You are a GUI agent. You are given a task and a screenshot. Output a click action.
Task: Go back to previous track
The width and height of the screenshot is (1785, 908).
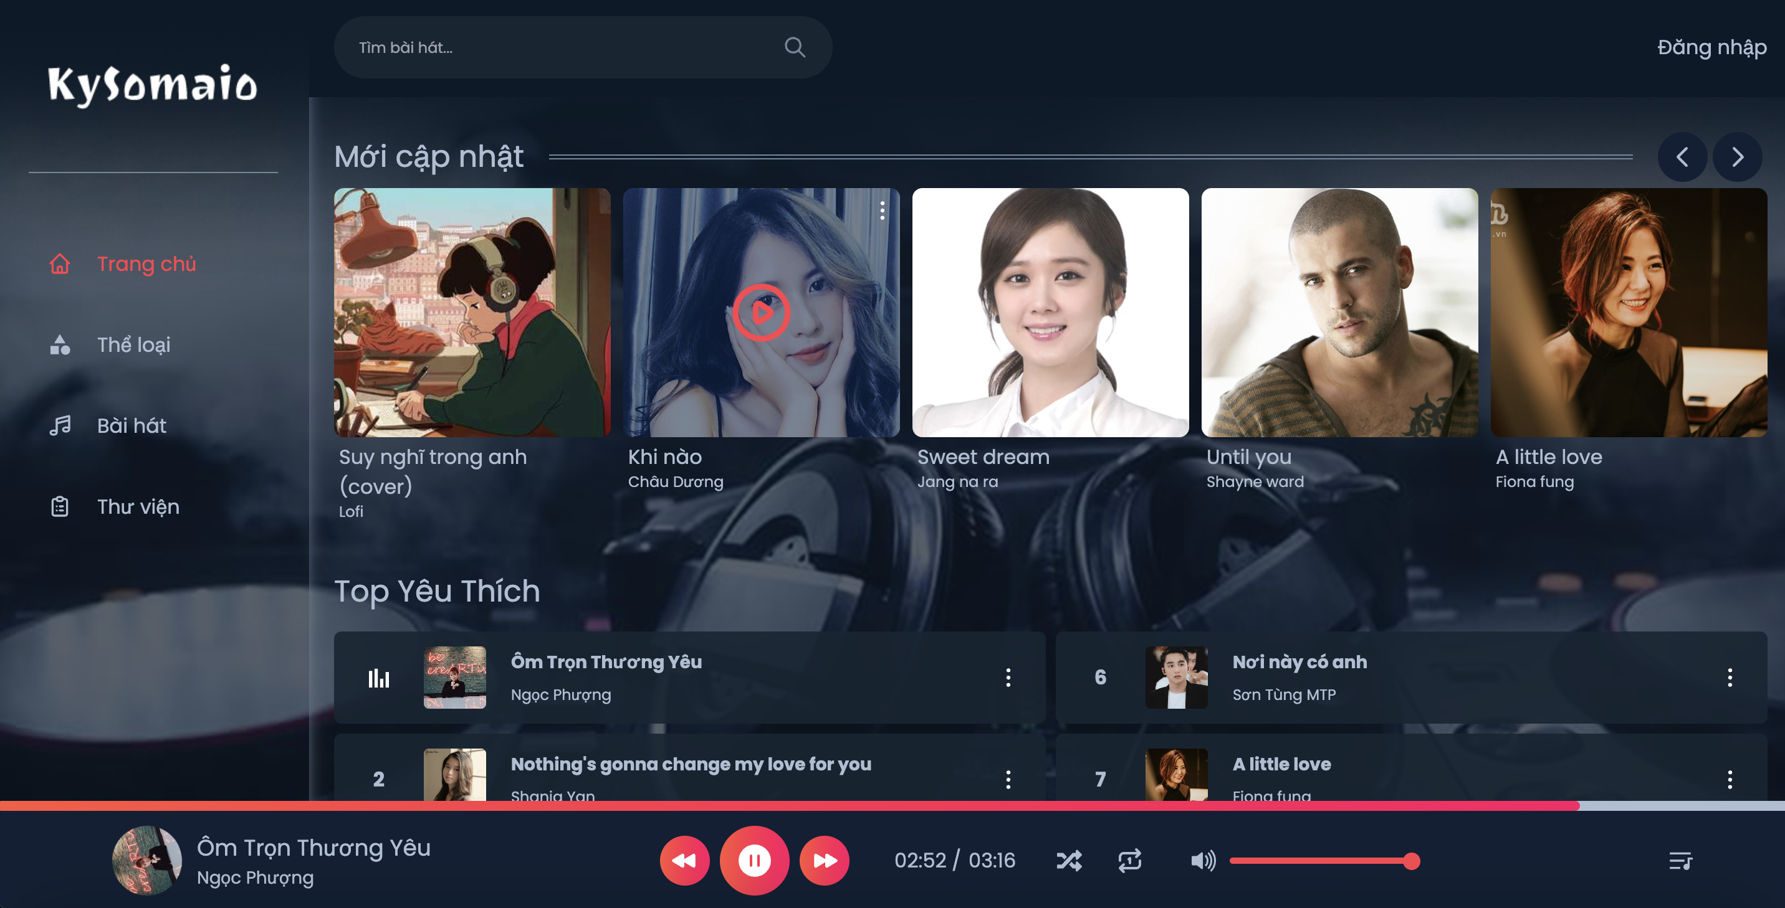(684, 860)
